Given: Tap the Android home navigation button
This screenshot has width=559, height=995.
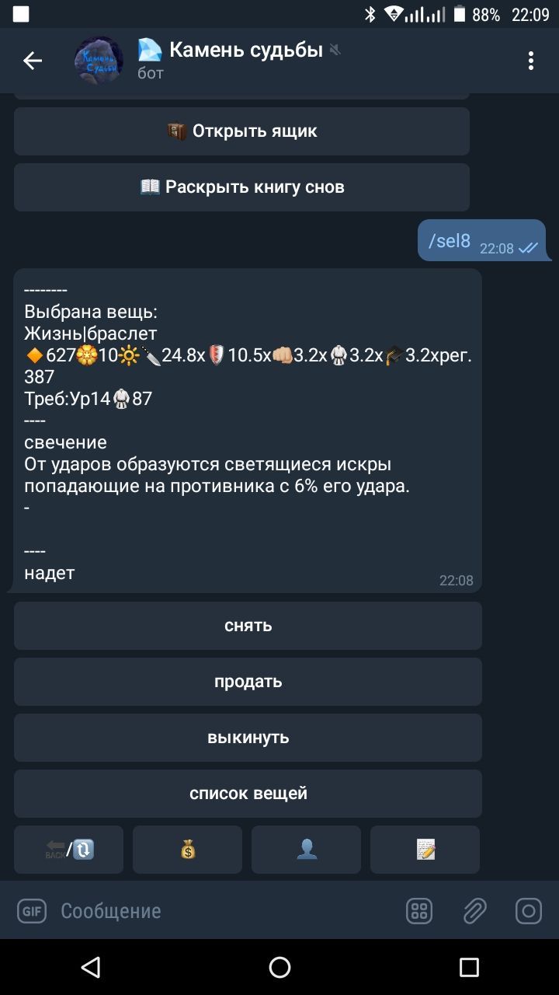Looking at the screenshot, I should point(279,967).
